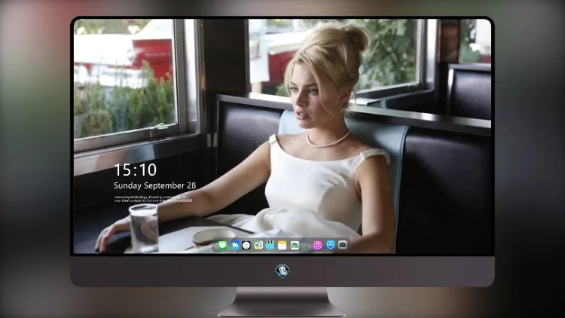The image size is (565, 318).
Task: Open the Finder-style icon in dock
Action: [x=258, y=246]
